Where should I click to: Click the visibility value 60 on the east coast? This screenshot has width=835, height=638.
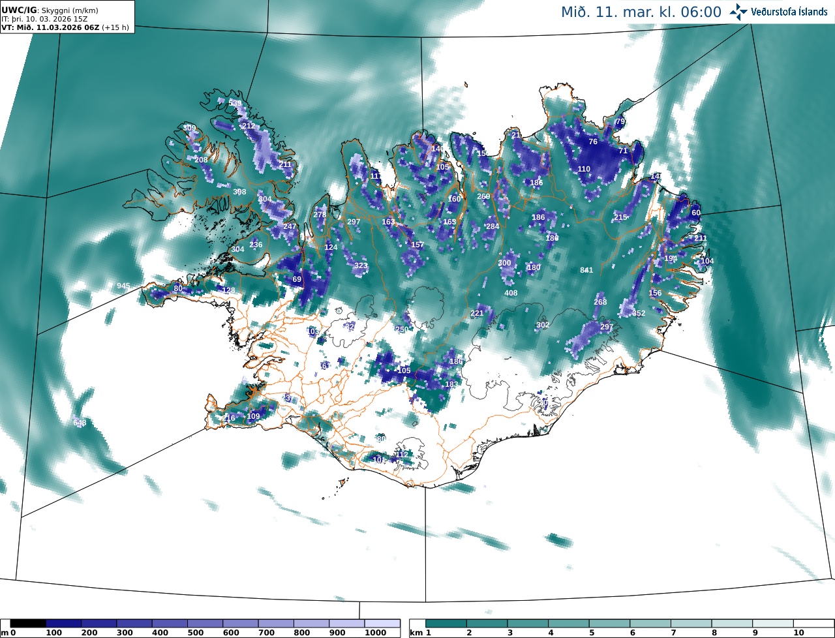[x=696, y=213]
